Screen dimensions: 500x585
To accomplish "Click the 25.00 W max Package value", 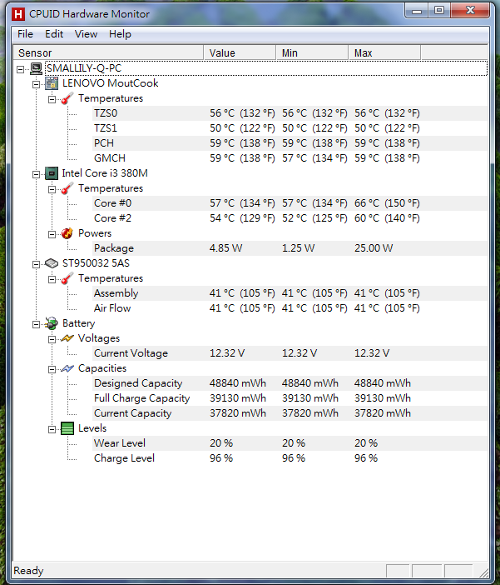I will (374, 248).
